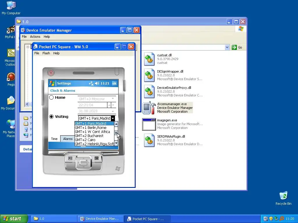Select the SERDMAAsPlugin.dll file icon
This screenshot has width=298, height=223.
tap(149, 140)
